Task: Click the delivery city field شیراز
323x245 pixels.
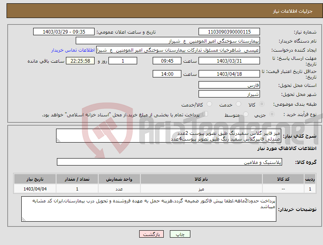Action: coord(229,94)
